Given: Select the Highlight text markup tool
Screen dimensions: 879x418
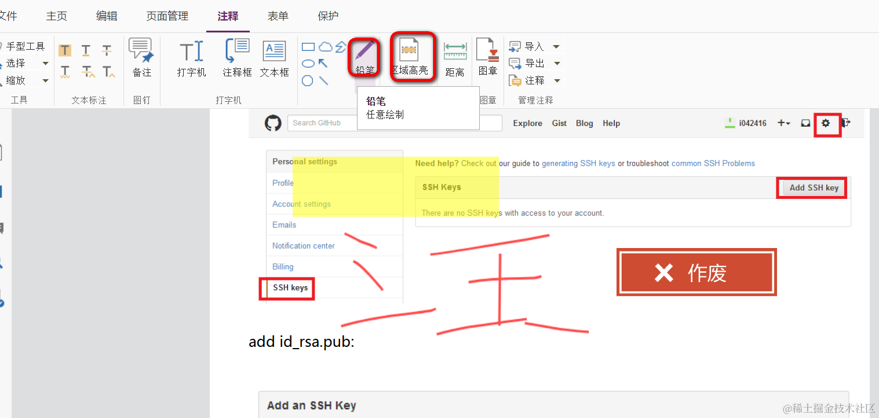Looking at the screenshot, I should click(x=65, y=50).
